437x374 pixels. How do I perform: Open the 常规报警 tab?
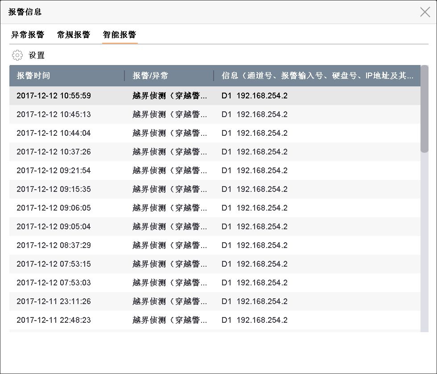[74, 35]
